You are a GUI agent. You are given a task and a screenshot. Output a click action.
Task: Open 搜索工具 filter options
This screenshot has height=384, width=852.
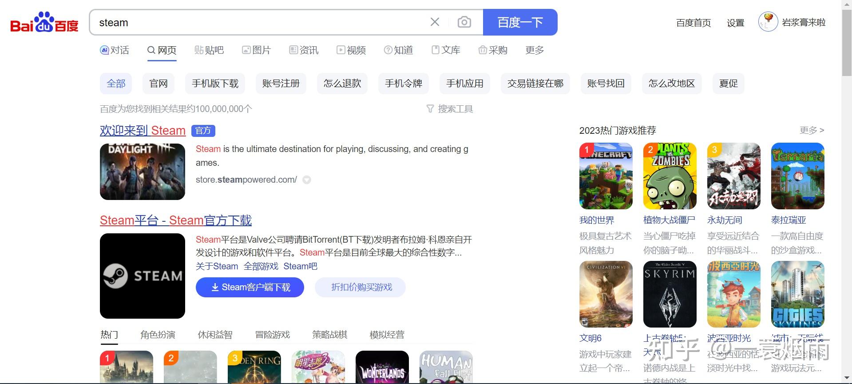(x=450, y=109)
